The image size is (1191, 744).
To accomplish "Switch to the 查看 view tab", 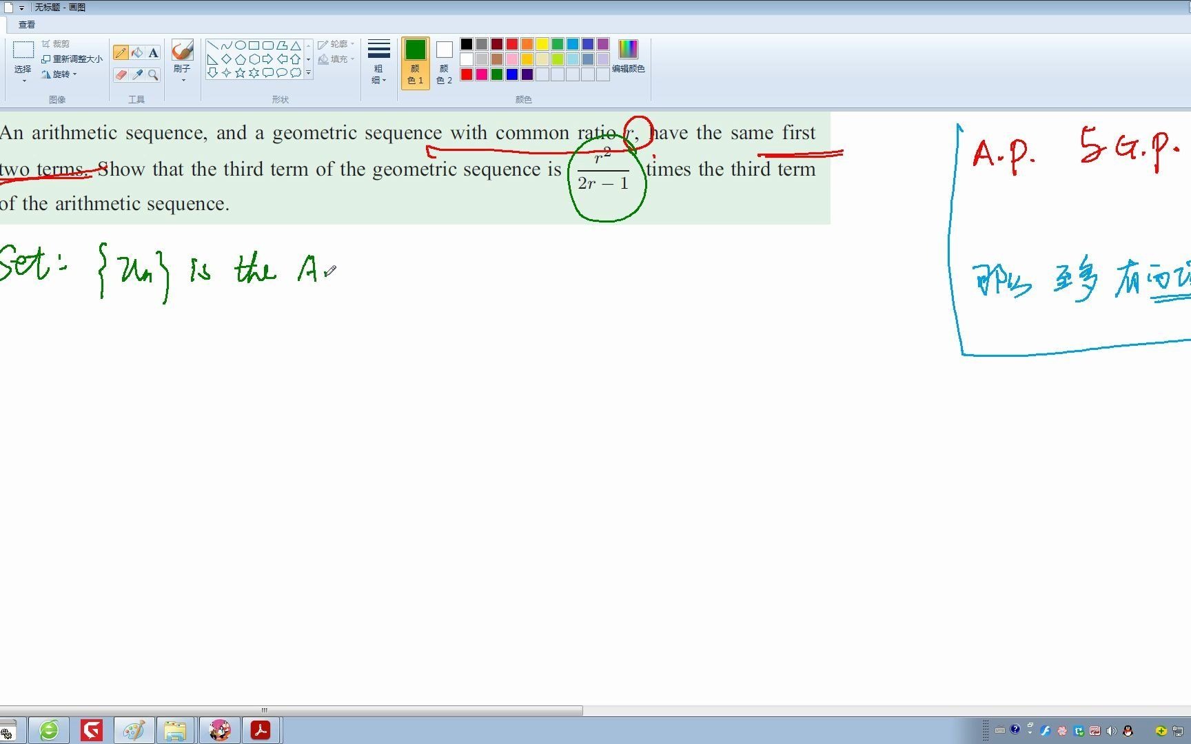I will 26,24.
